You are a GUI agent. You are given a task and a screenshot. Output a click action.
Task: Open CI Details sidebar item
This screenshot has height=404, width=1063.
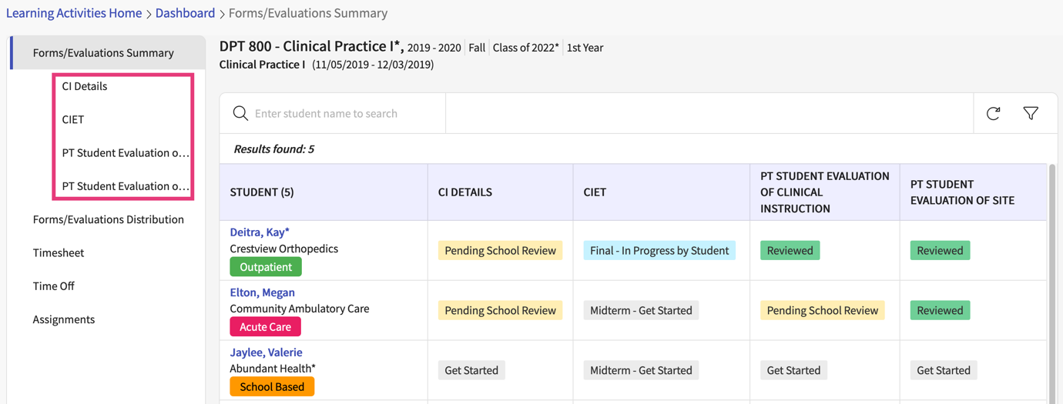(x=85, y=86)
